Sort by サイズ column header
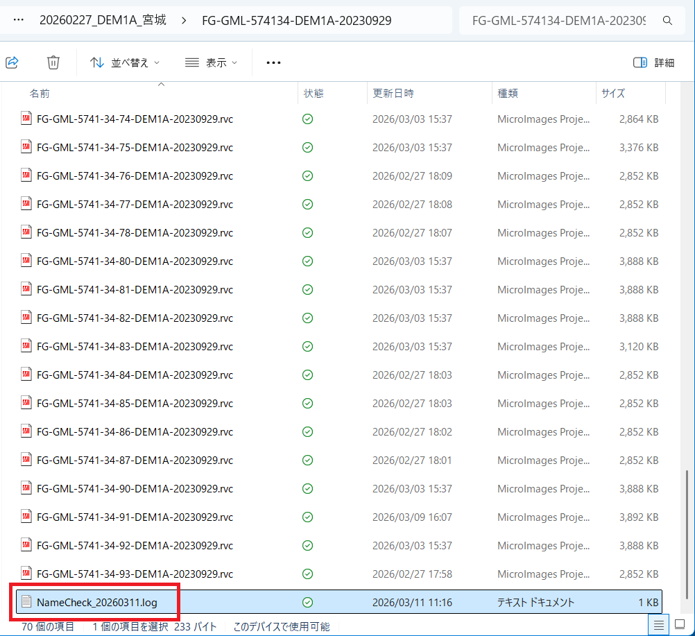695x636 pixels. (613, 93)
